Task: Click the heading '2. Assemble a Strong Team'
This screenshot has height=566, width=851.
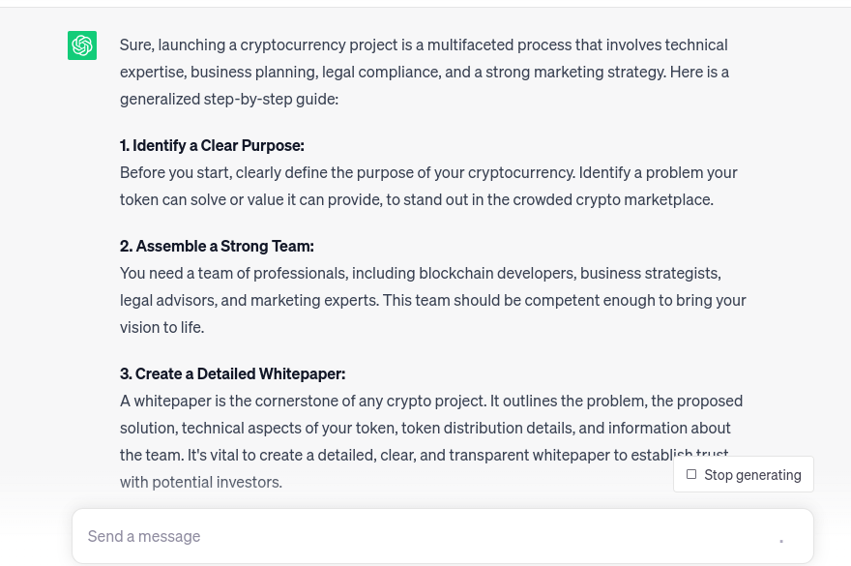Action: [217, 245]
